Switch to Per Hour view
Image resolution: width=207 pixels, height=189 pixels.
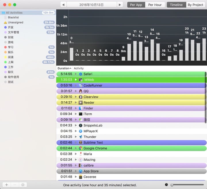(155, 5)
